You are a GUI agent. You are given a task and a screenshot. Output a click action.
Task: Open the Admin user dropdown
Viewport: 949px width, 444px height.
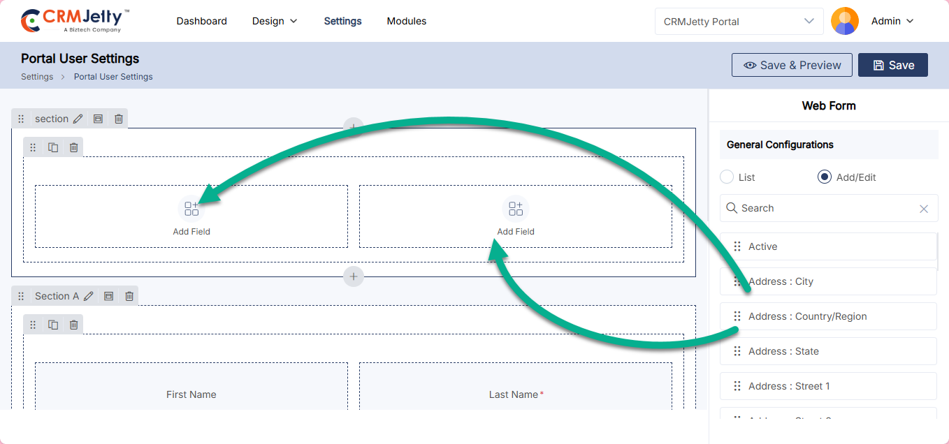892,21
